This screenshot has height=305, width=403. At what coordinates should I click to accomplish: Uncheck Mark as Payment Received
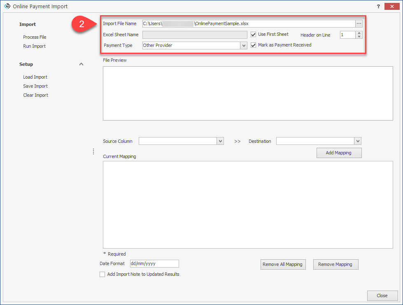(x=254, y=45)
